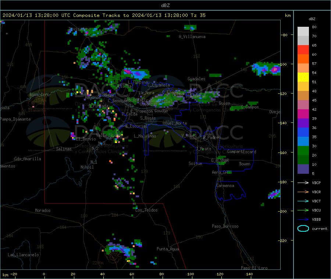Viewport: 331px width, 279px height.
Task: Click the Guadales map label
Action: (196, 79)
